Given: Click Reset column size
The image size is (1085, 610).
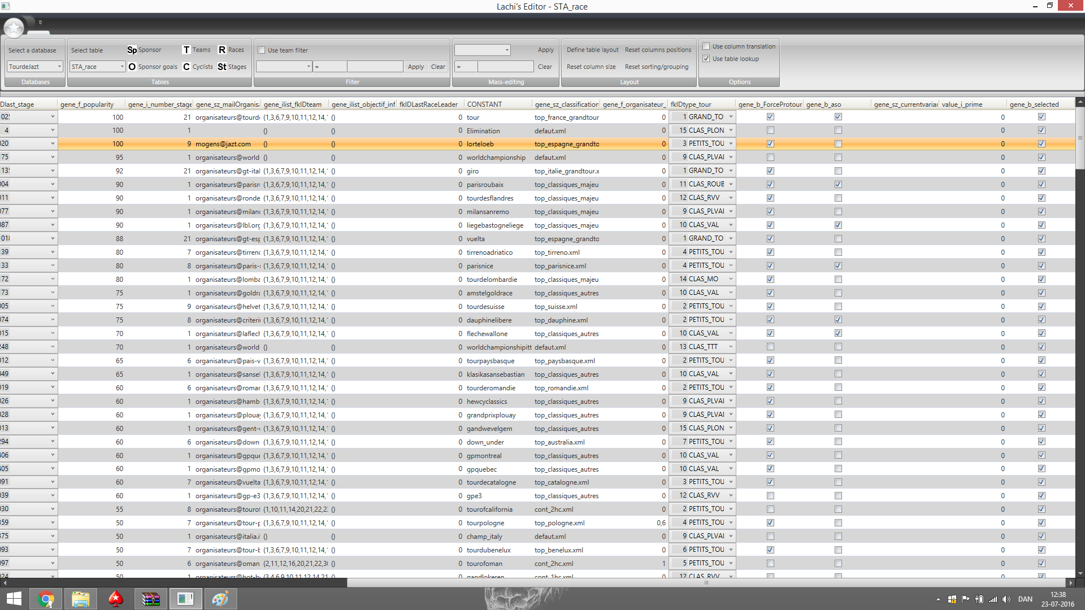Looking at the screenshot, I should 591,67.
